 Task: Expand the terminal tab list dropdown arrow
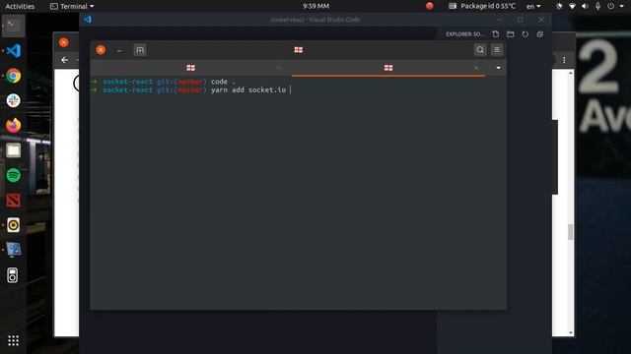click(x=498, y=68)
